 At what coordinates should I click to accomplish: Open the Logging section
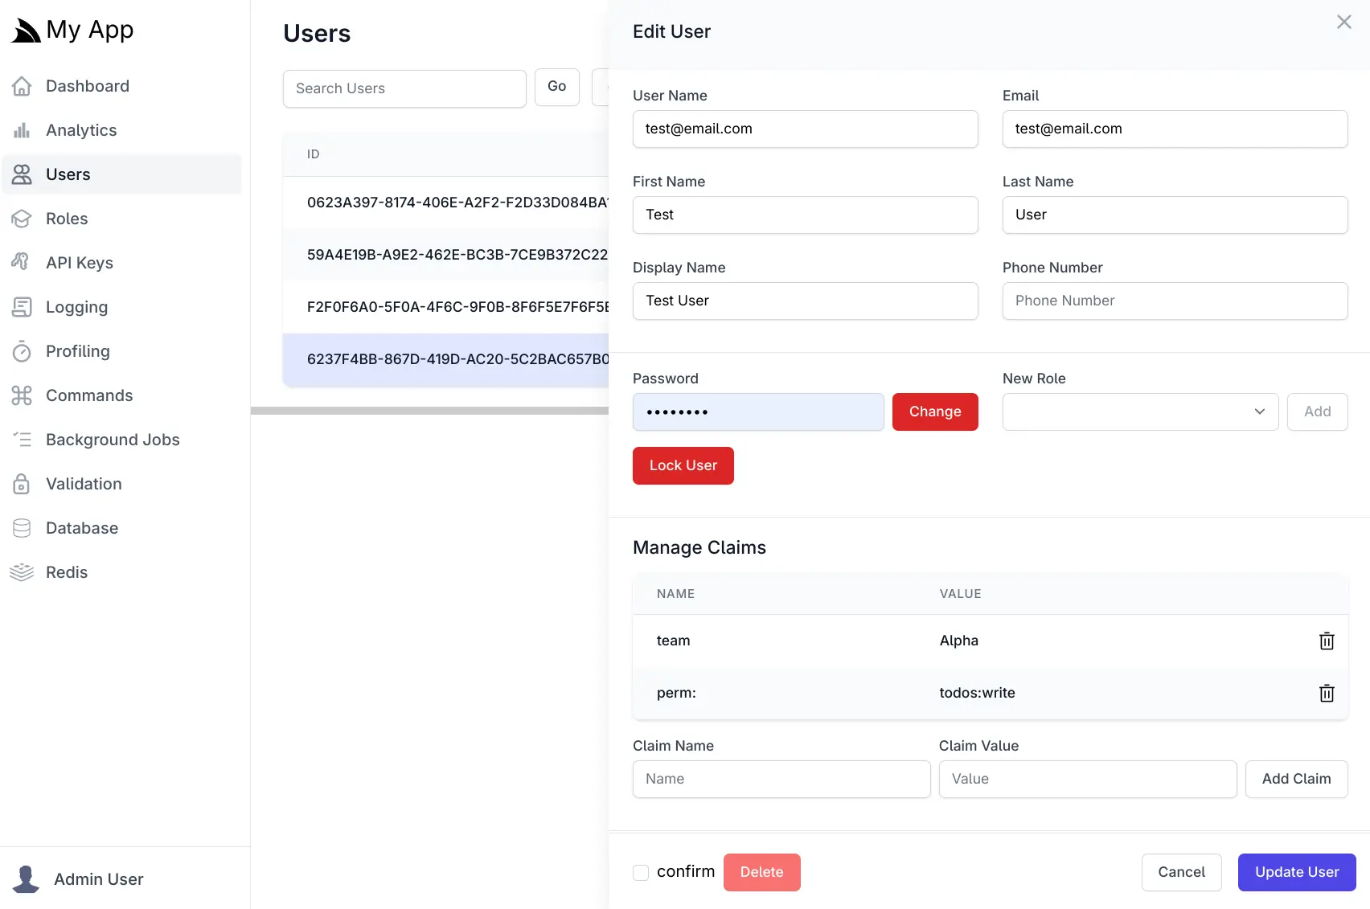(x=76, y=307)
